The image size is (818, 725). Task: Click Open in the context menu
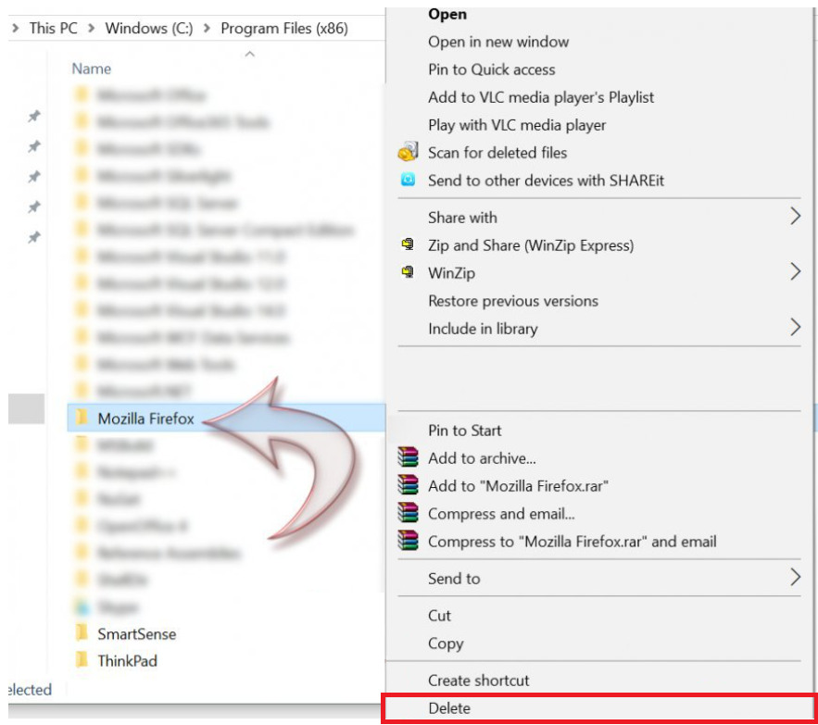pyautogui.click(x=447, y=14)
